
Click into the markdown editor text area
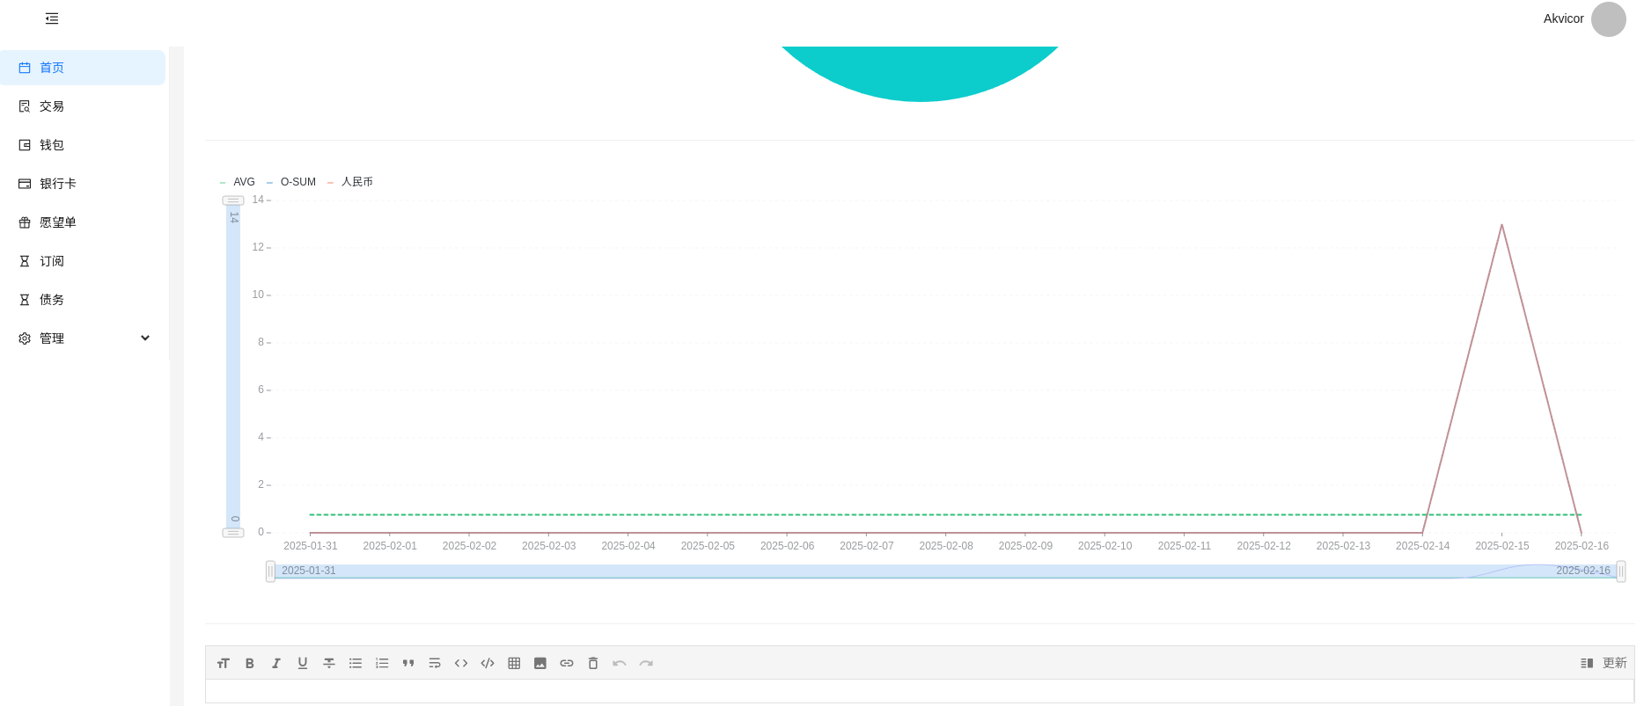(920, 691)
